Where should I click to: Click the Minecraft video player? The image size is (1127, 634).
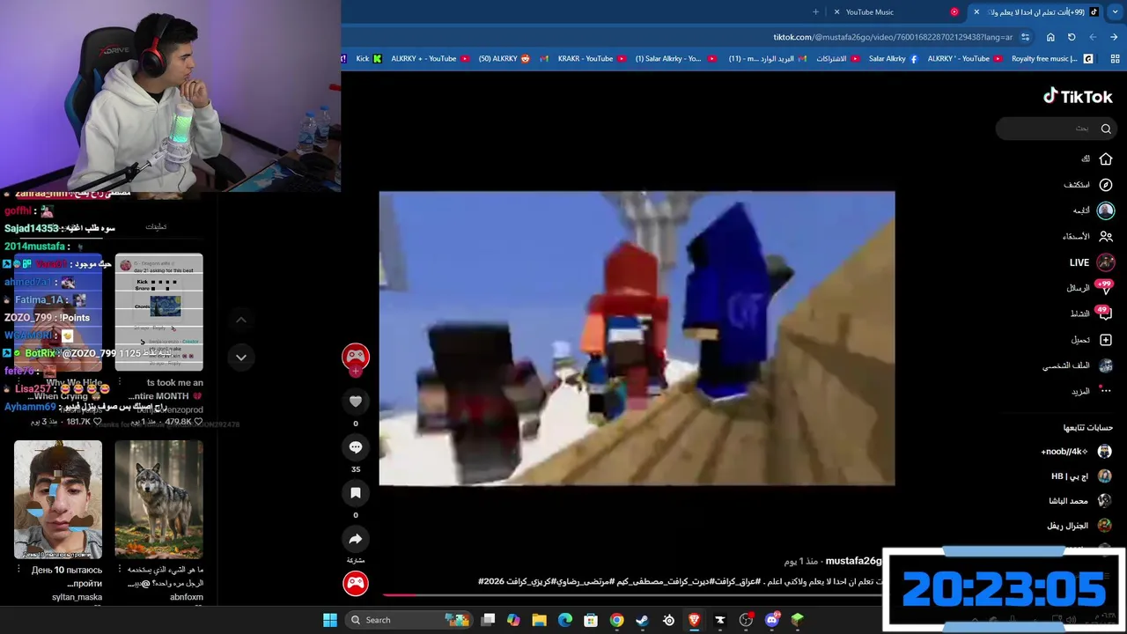click(x=637, y=338)
